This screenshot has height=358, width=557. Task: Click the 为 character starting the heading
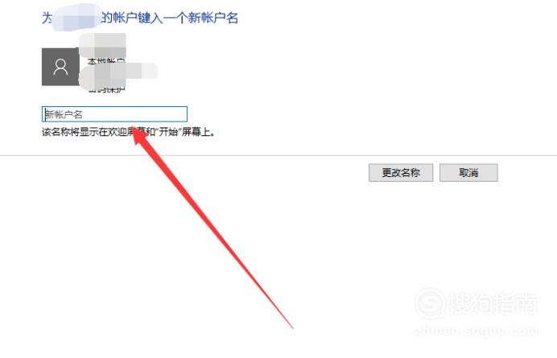pos(47,18)
